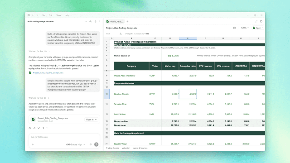Image resolution: width=290 pixels, height=163 pixels.
Task: Expand second 'Worked for' disclosure chevron
Action: (48, 98)
